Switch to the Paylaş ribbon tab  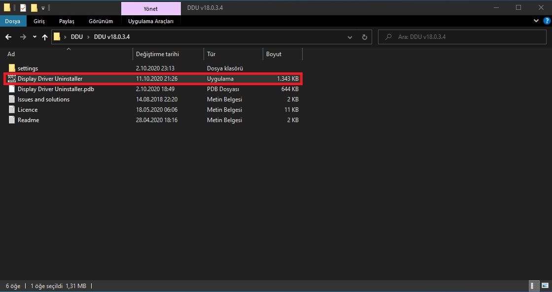(x=67, y=21)
